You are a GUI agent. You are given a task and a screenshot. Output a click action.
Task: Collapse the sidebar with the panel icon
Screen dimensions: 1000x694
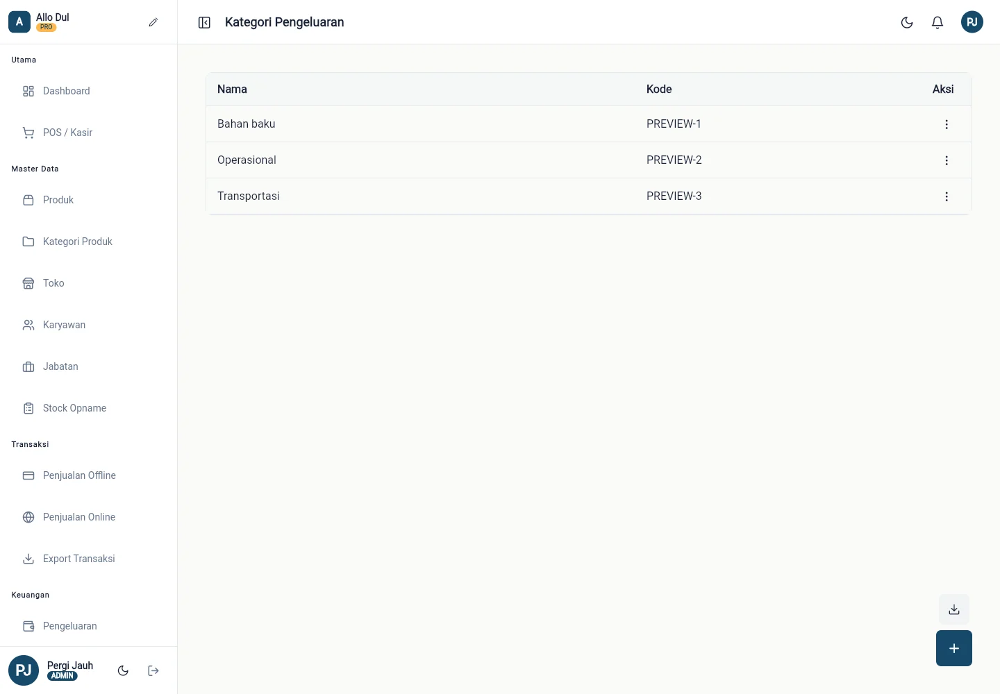(x=204, y=22)
